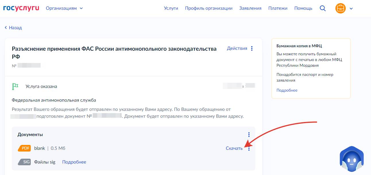Open Подробнее for Файлы sig
371x175 pixels.
(74, 162)
